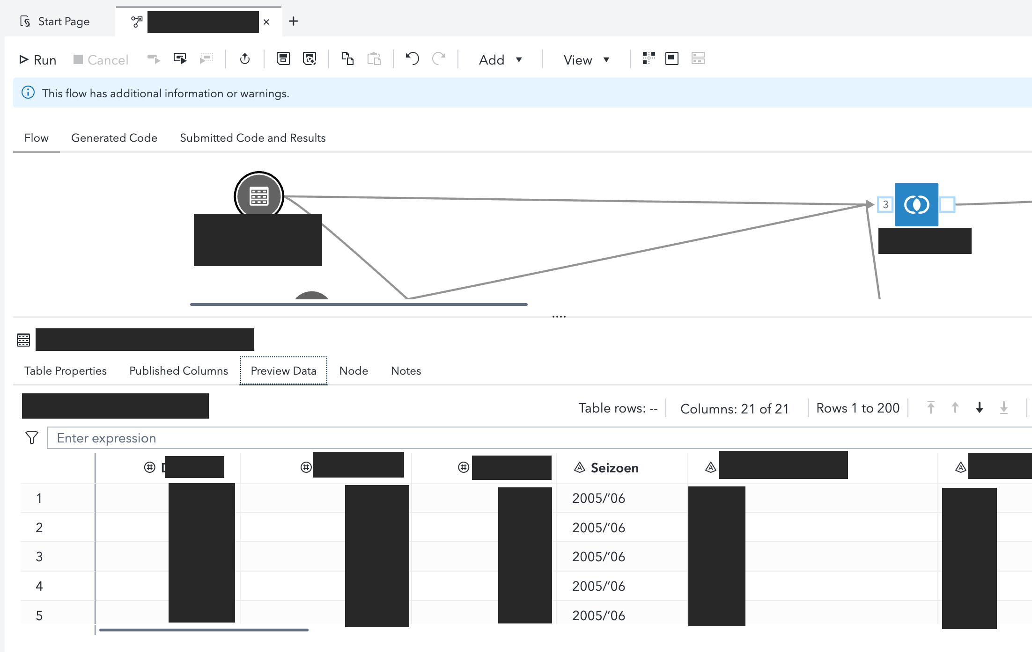Open the Add dropdown

click(500, 59)
